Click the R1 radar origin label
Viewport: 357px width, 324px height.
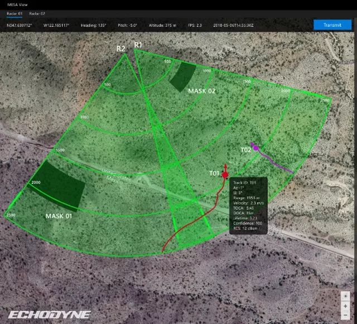(x=138, y=44)
